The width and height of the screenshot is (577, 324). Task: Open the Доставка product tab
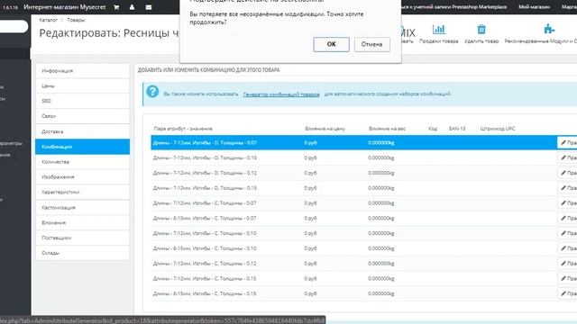(82, 131)
